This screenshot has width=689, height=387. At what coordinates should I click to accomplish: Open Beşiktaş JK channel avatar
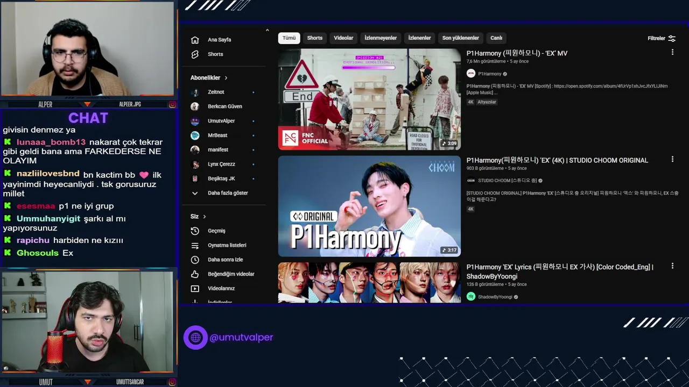click(195, 178)
